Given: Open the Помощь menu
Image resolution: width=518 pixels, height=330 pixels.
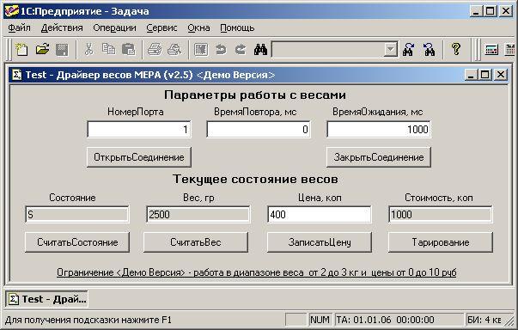Looking at the screenshot, I should pyautogui.click(x=237, y=27).
